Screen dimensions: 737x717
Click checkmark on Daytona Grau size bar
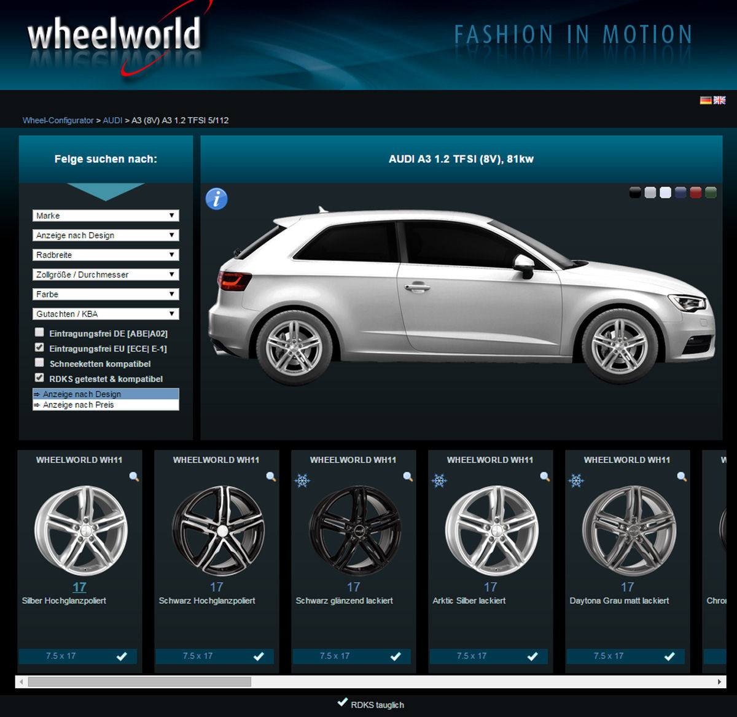(669, 656)
